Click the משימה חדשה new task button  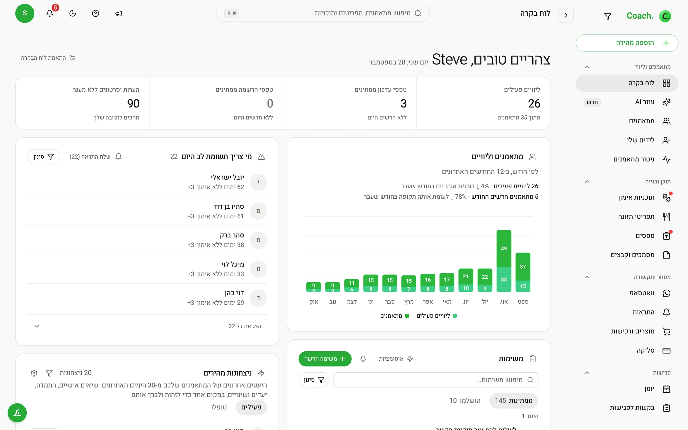tap(325, 359)
